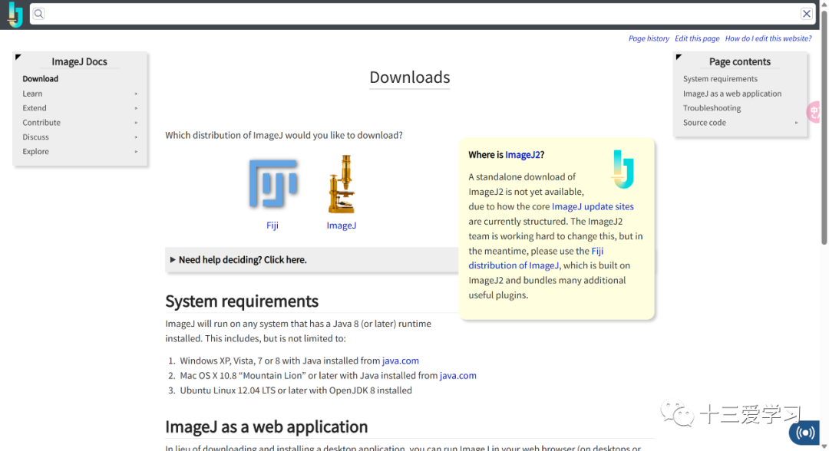Click the pink floating icon at the right edge

pos(814,112)
